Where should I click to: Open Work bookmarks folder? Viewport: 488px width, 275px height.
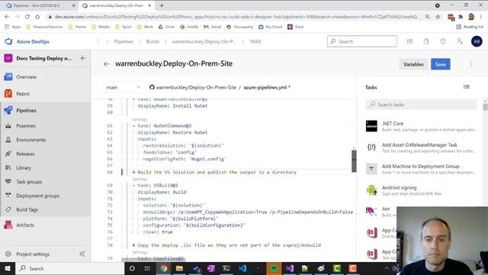coord(145,27)
